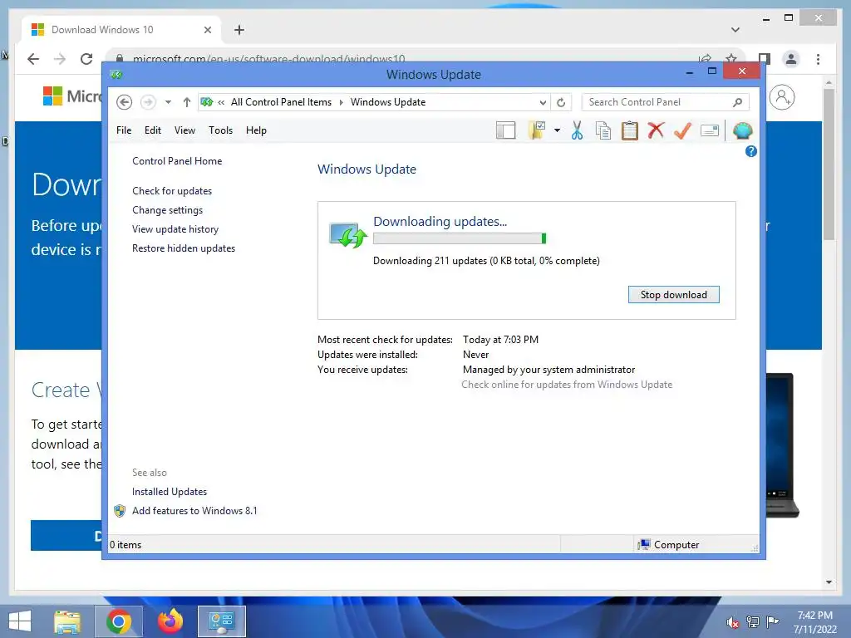Viewport: 851px width, 638px height.
Task: Click Check online for updates from Windows Update
Action: (567, 385)
